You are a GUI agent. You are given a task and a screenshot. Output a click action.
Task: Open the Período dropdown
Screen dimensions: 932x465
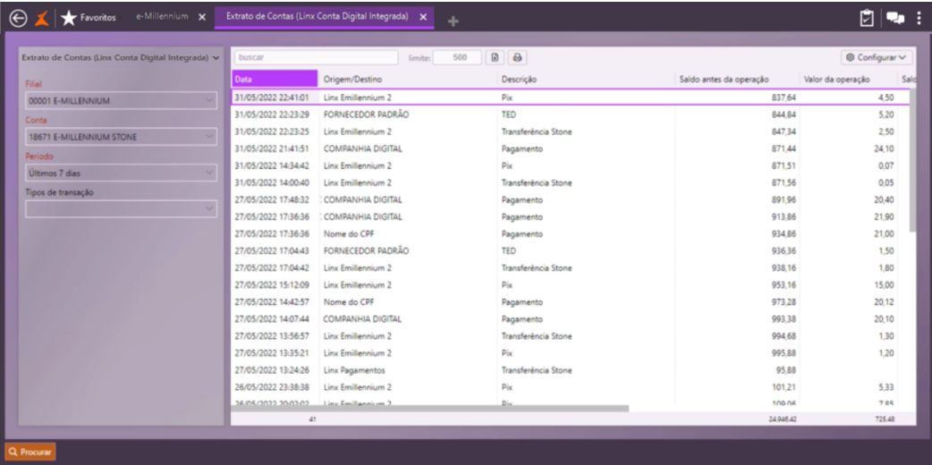coord(121,173)
